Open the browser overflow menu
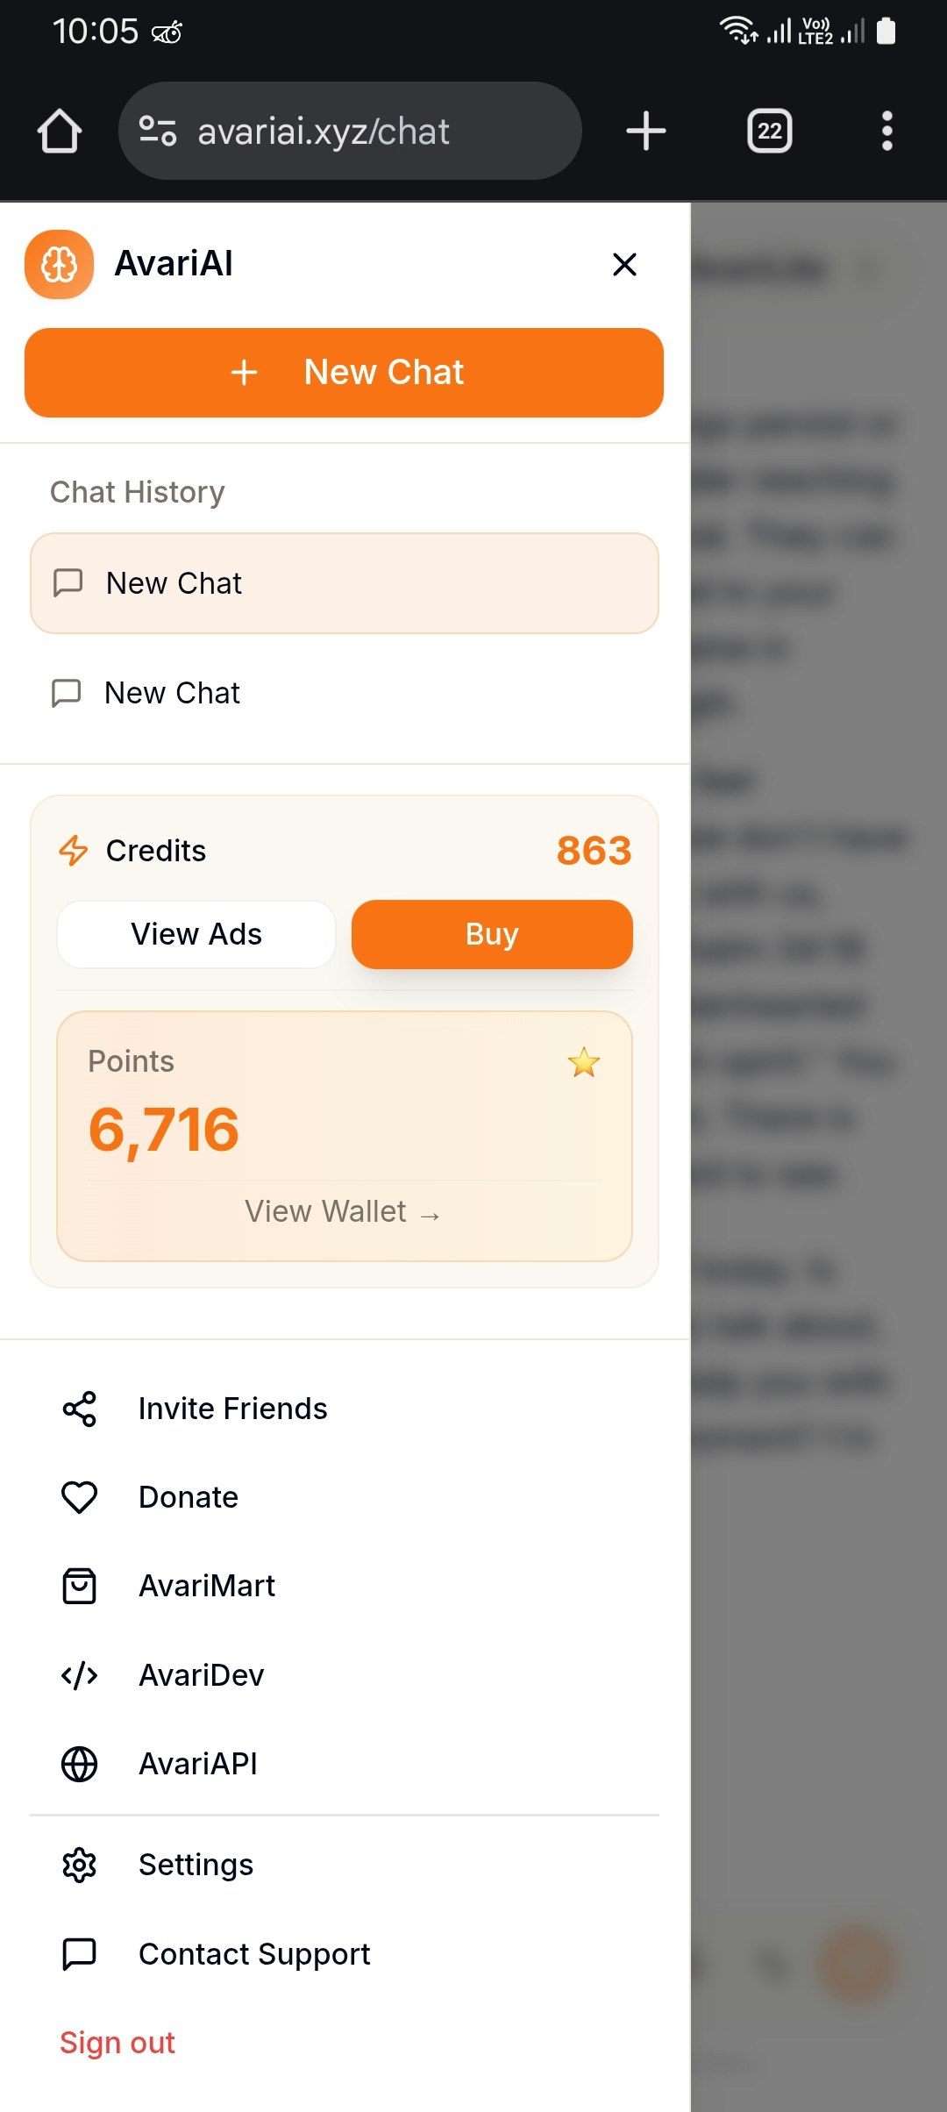 tap(886, 130)
